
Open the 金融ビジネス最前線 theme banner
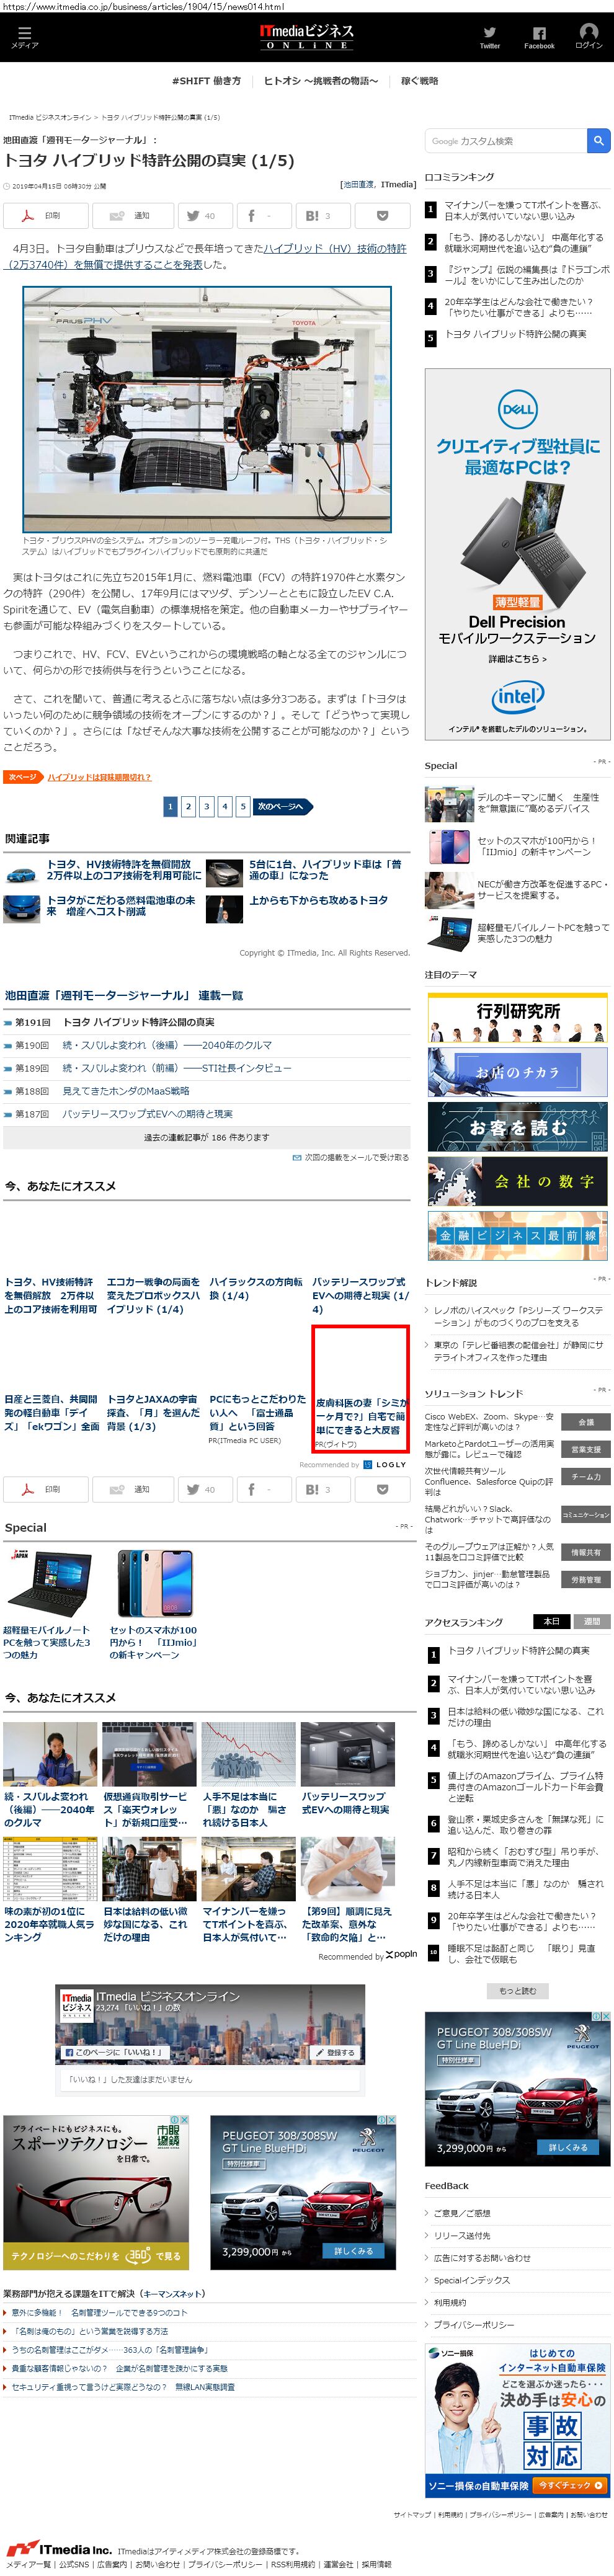tap(517, 1236)
